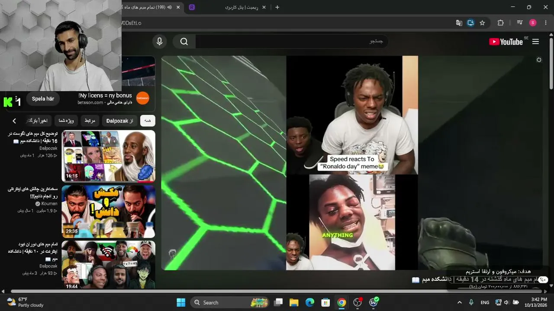
Task: Open the betsson orange logo ad
Action: pyautogui.click(x=143, y=98)
